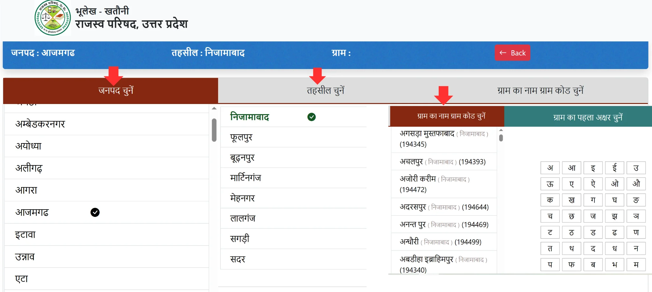
Task: Select tehsil सदर
Action: pos(293,259)
